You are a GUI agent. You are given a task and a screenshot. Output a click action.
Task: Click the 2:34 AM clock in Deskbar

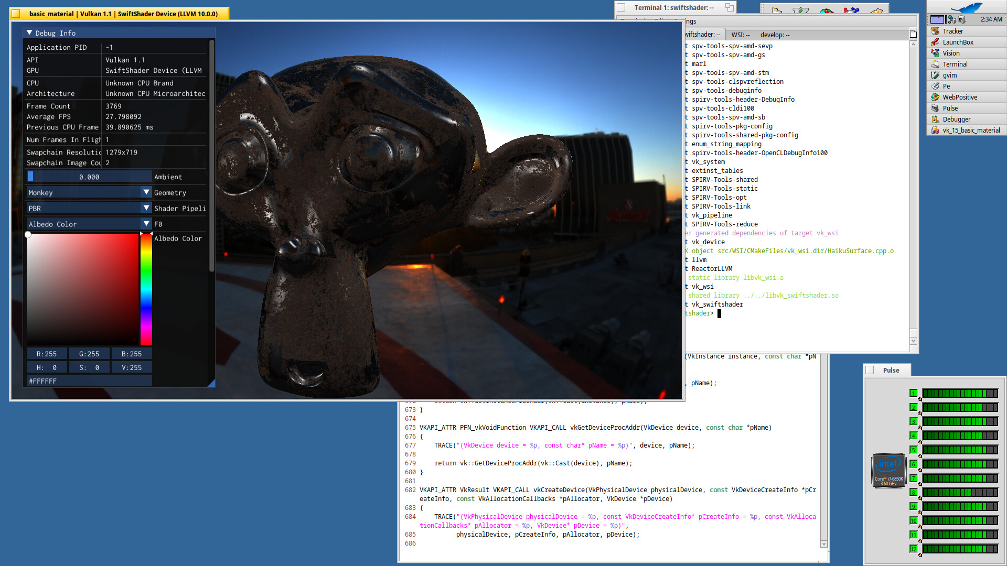[991, 19]
